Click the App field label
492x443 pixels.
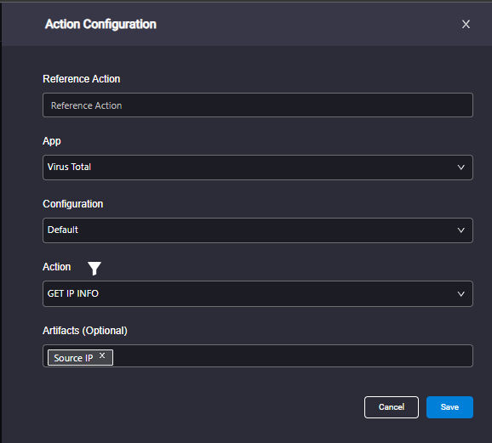pos(52,141)
